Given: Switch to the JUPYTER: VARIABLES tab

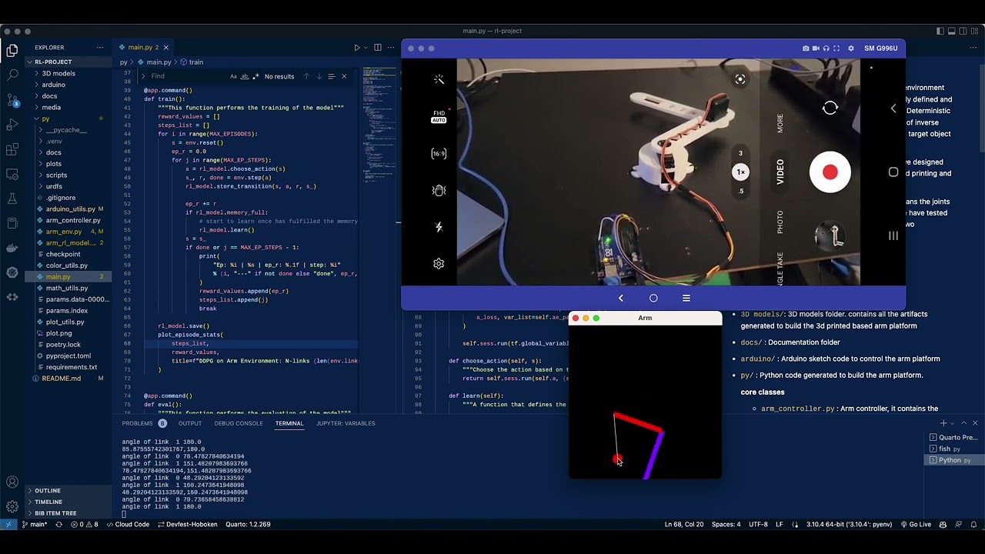Looking at the screenshot, I should pos(346,423).
